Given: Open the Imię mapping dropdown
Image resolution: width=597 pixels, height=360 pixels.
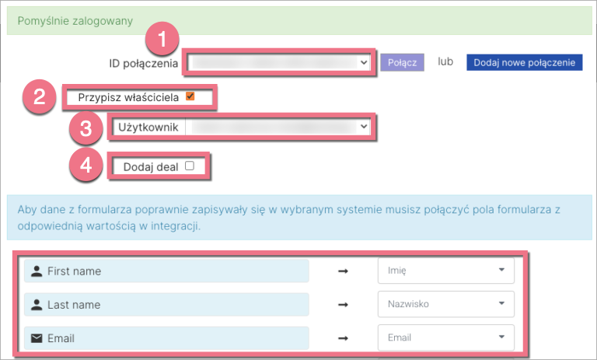Looking at the screenshot, I should 445,271.
